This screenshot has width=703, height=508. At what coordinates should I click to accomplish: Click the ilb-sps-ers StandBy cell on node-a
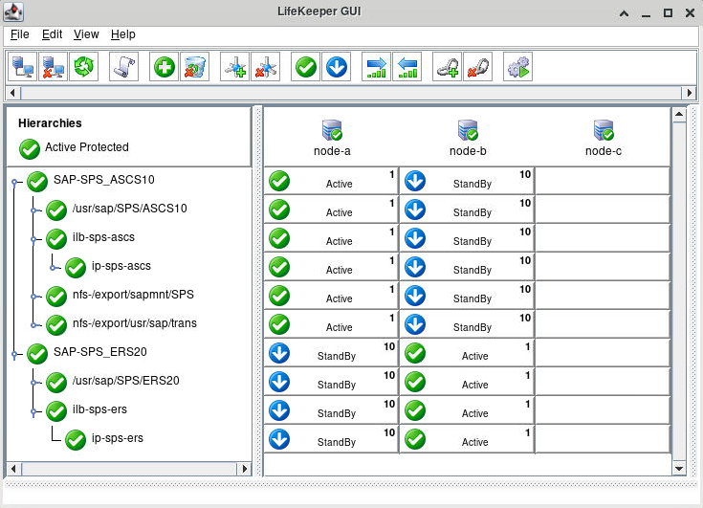pos(331,409)
